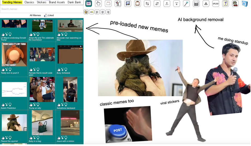251x146 pixels.
Task: Click the clipboard paste icon
Action: pos(138,4)
